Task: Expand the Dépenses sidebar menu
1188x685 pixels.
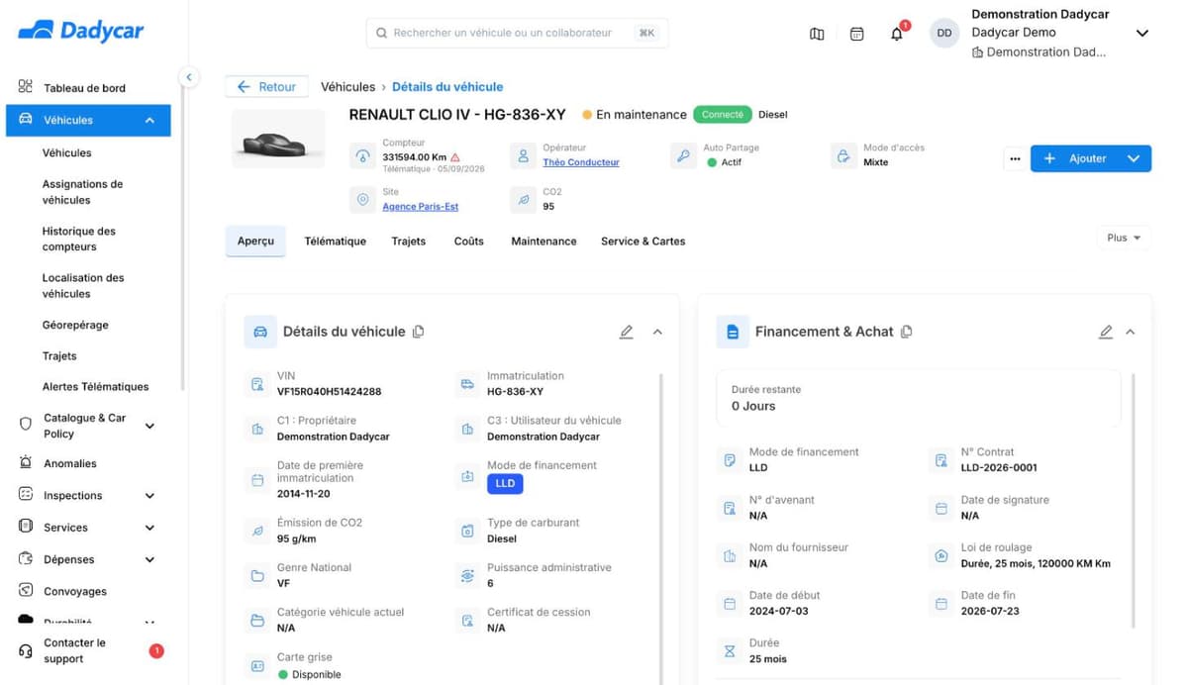Action: click(x=149, y=560)
